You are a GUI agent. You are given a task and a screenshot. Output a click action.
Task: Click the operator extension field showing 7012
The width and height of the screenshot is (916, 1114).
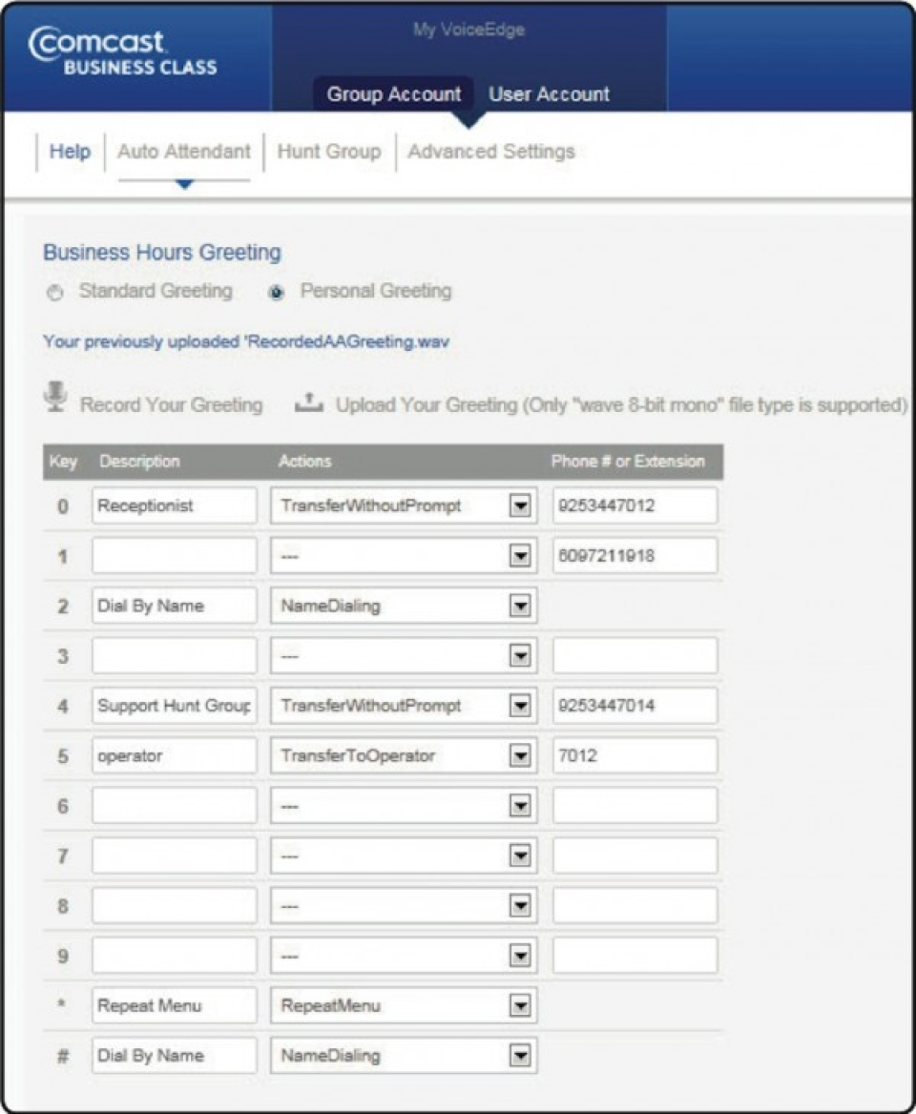[635, 754]
